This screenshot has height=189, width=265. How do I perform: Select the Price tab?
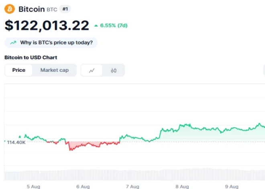(19, 70)
